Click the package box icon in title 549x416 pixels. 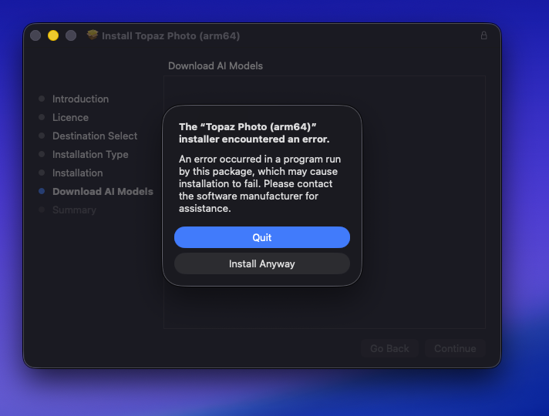point(93,35)
